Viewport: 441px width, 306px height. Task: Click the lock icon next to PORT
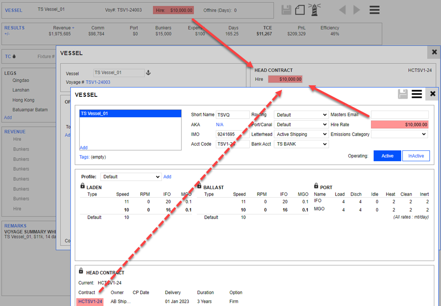(x=316, y=186)
